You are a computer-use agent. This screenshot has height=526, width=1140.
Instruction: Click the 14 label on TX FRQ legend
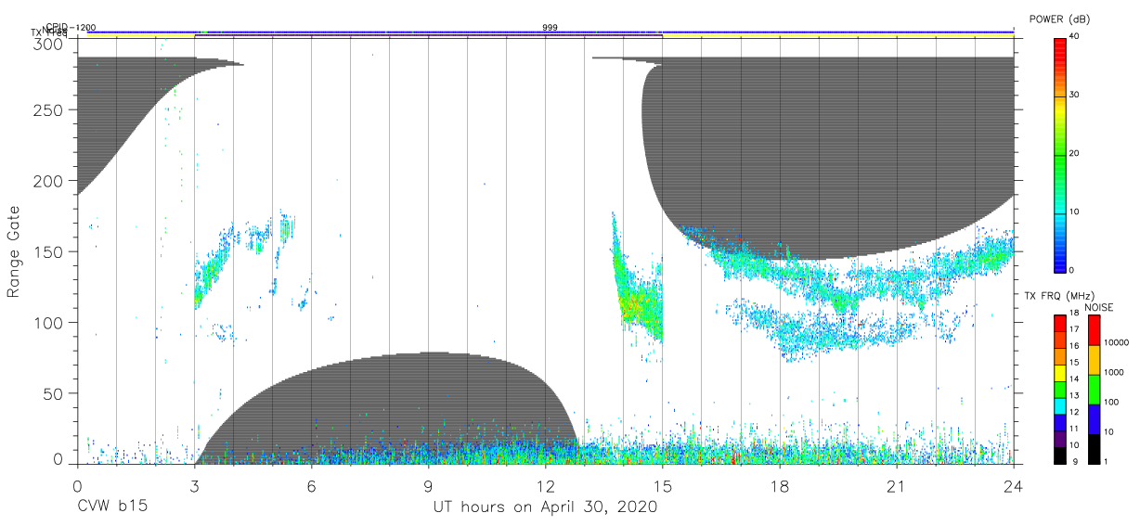[x=1076, y=379]
